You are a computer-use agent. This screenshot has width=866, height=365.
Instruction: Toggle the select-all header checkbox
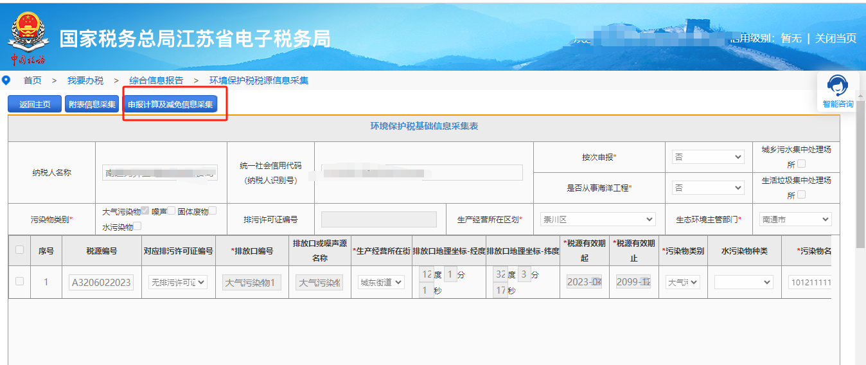click(x=19, y=250)
